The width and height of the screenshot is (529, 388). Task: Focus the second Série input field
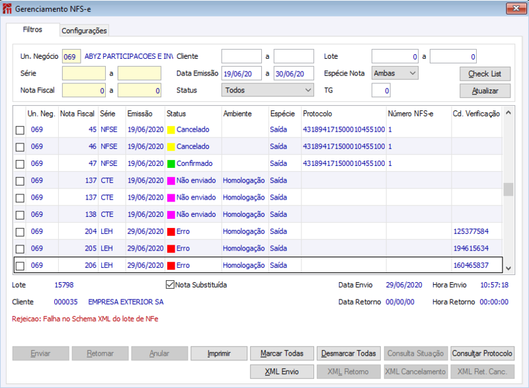pyautogui.click(x=140, y=73)
